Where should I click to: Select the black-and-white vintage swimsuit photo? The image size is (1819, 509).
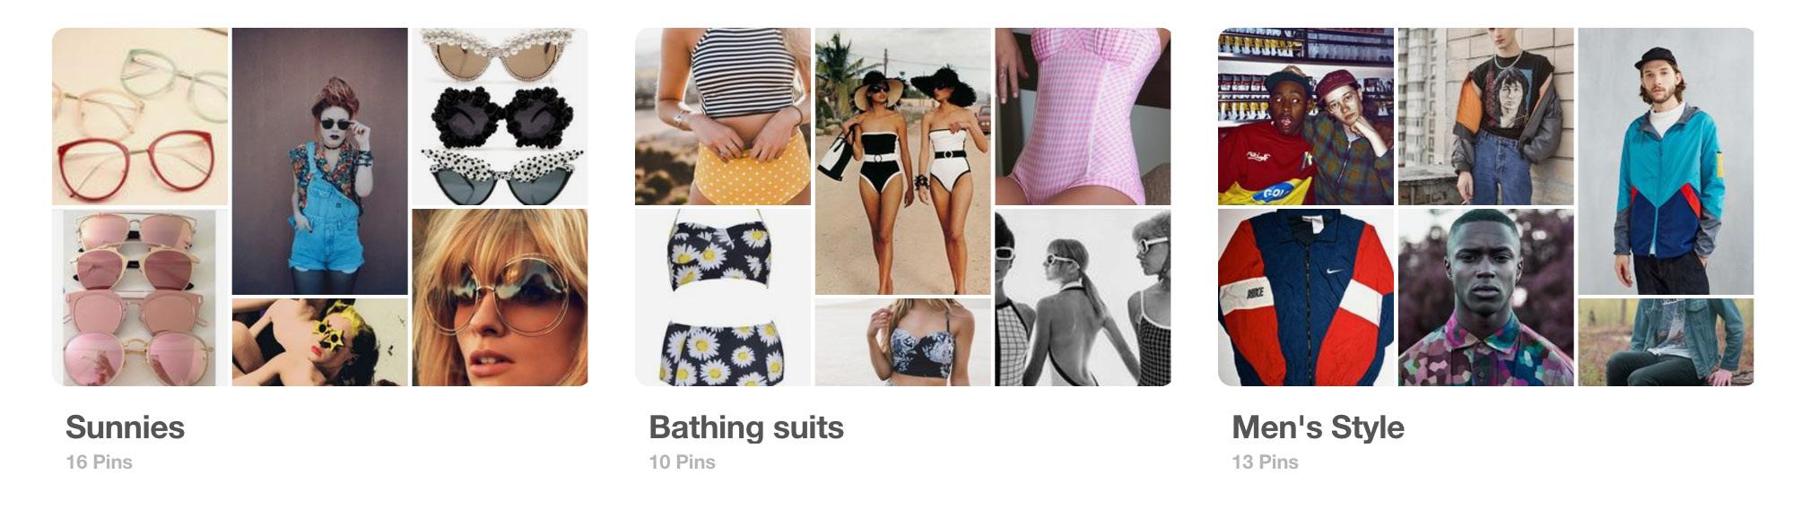point(1084,298)
